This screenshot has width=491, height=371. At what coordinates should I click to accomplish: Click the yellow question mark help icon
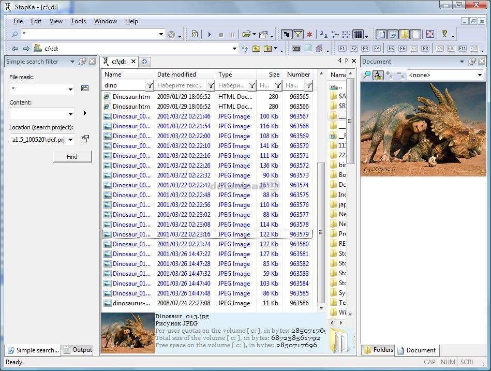444,34
